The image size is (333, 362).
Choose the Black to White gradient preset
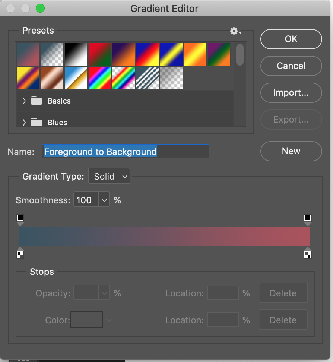(76, 54)
